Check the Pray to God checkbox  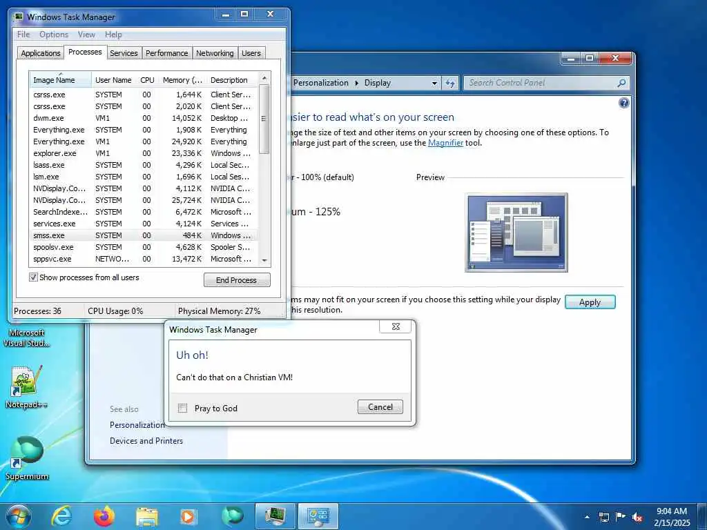pos(182,408)
